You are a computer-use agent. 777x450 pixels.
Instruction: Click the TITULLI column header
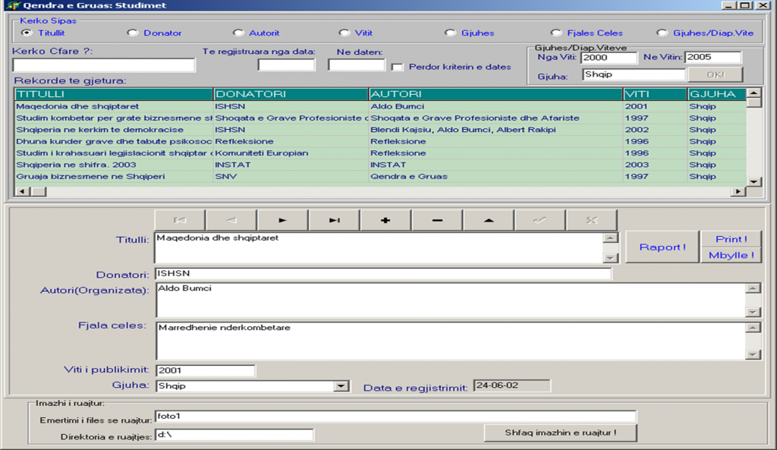click(x=114, y=94)
